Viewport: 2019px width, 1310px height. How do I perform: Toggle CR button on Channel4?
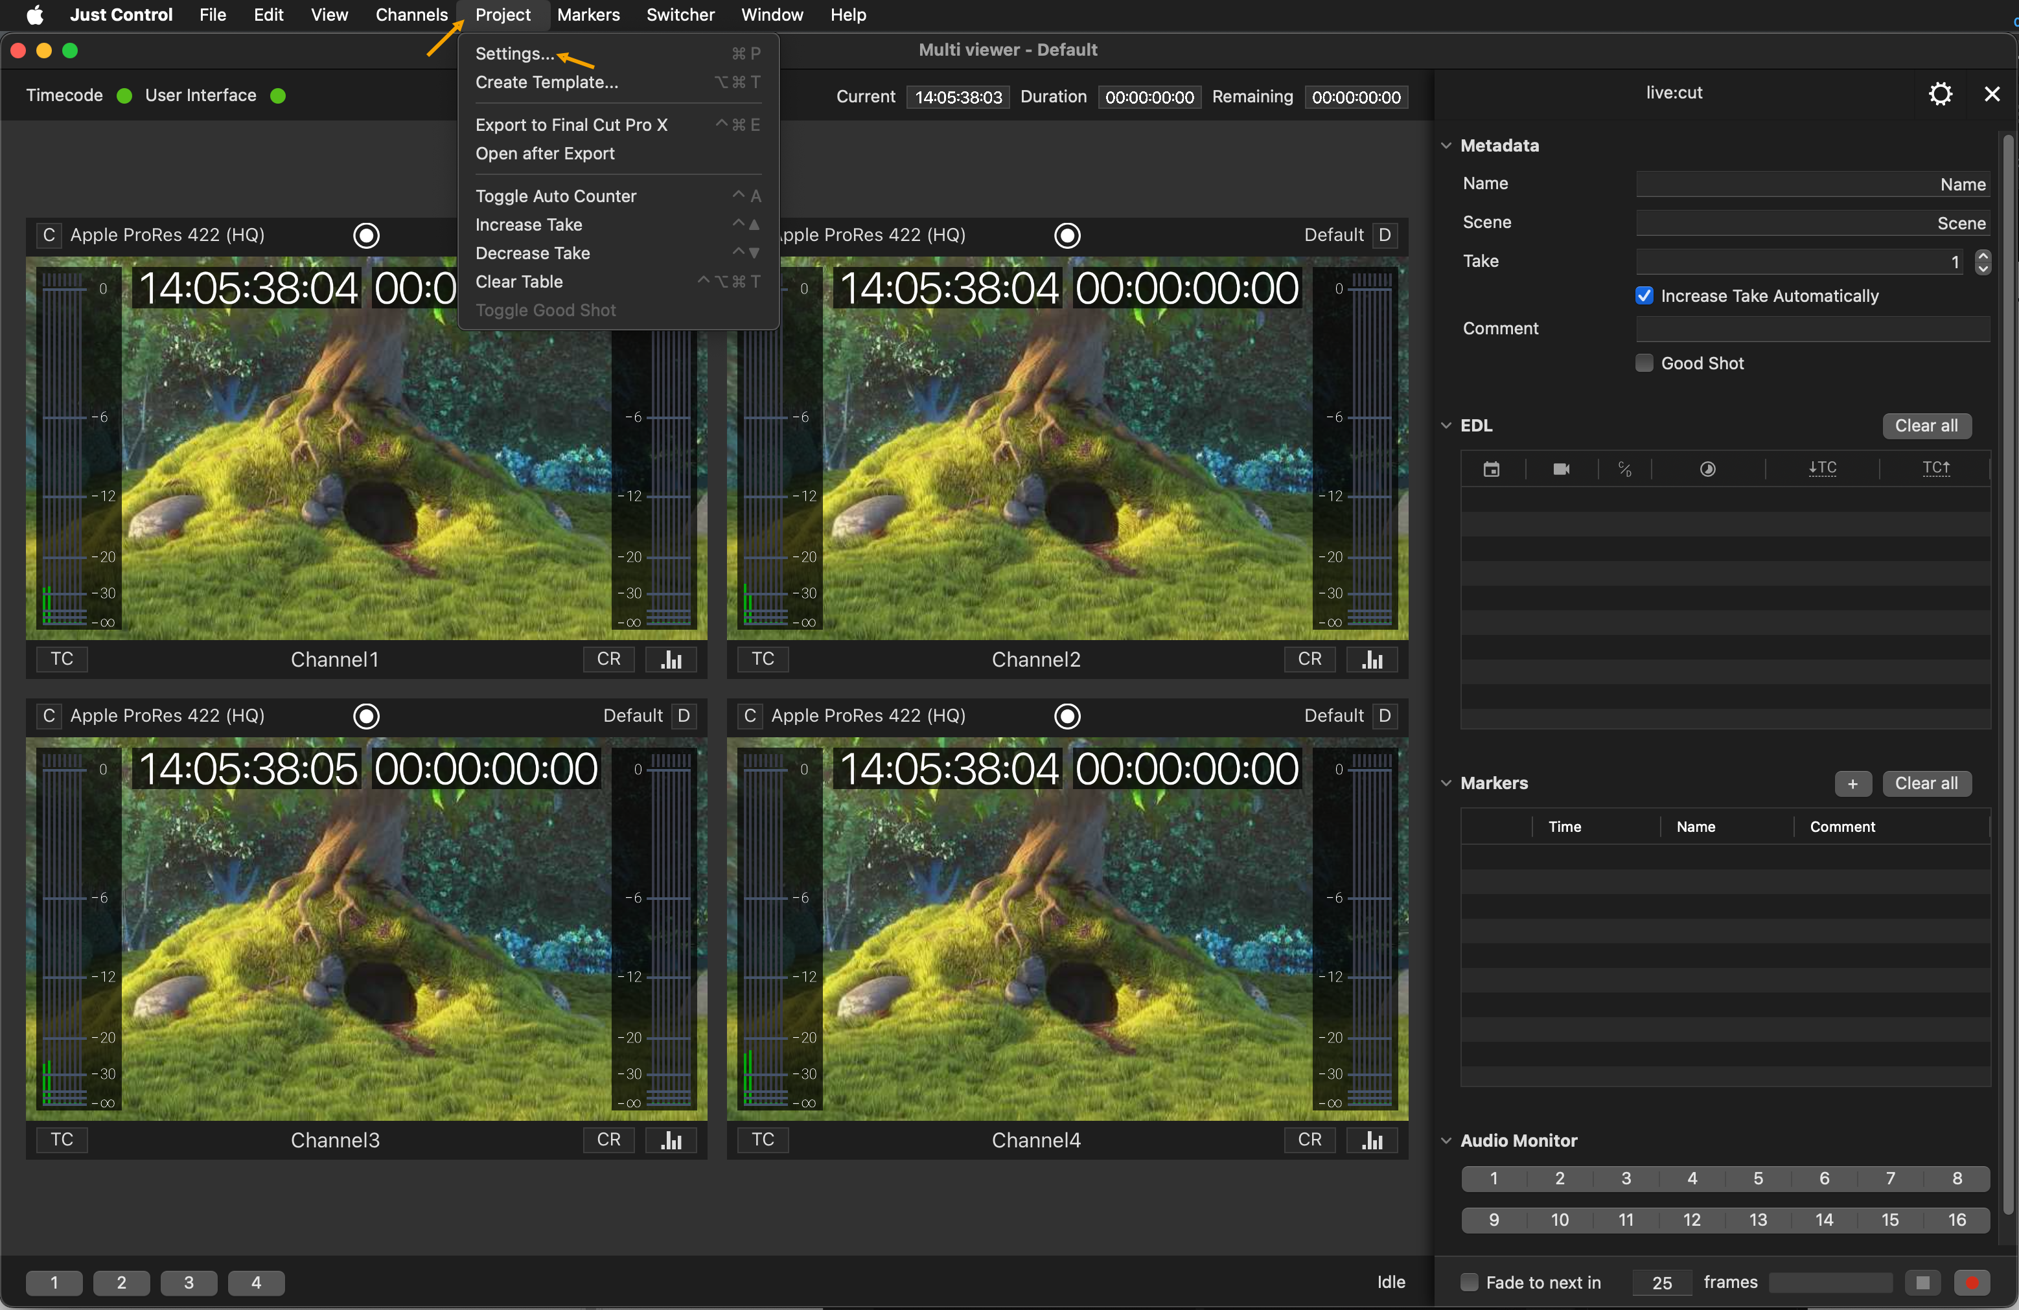pyautogui.click(x=1309, y=1140)
